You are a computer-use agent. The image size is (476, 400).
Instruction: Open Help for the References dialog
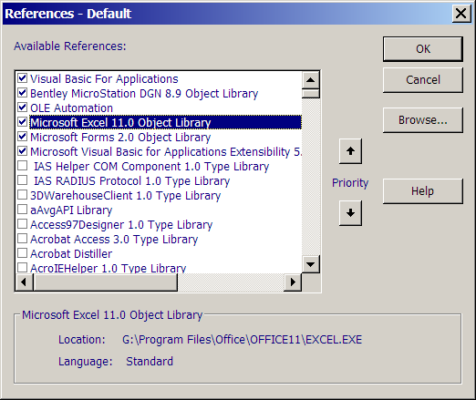click(423, 191)
